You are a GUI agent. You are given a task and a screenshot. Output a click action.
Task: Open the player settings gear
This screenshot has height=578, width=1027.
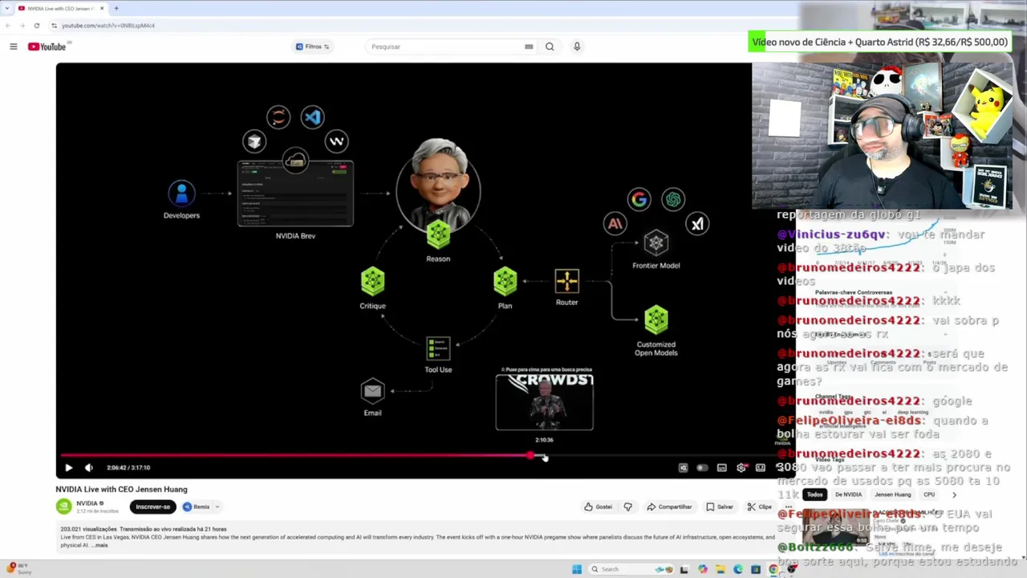click(x=741, y=467)
